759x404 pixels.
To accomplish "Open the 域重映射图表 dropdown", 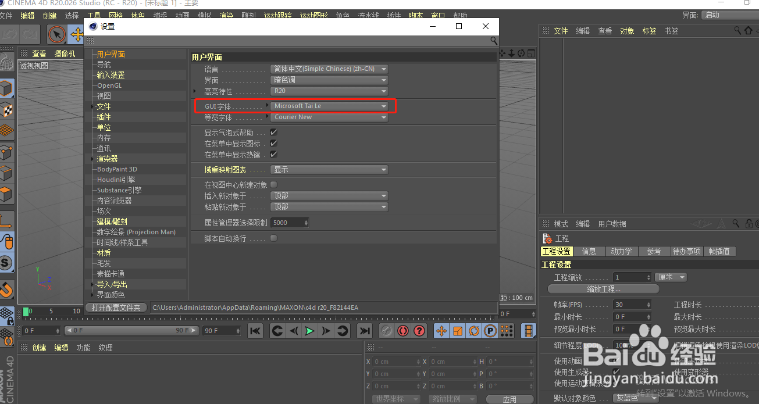I will pos(329,170).
